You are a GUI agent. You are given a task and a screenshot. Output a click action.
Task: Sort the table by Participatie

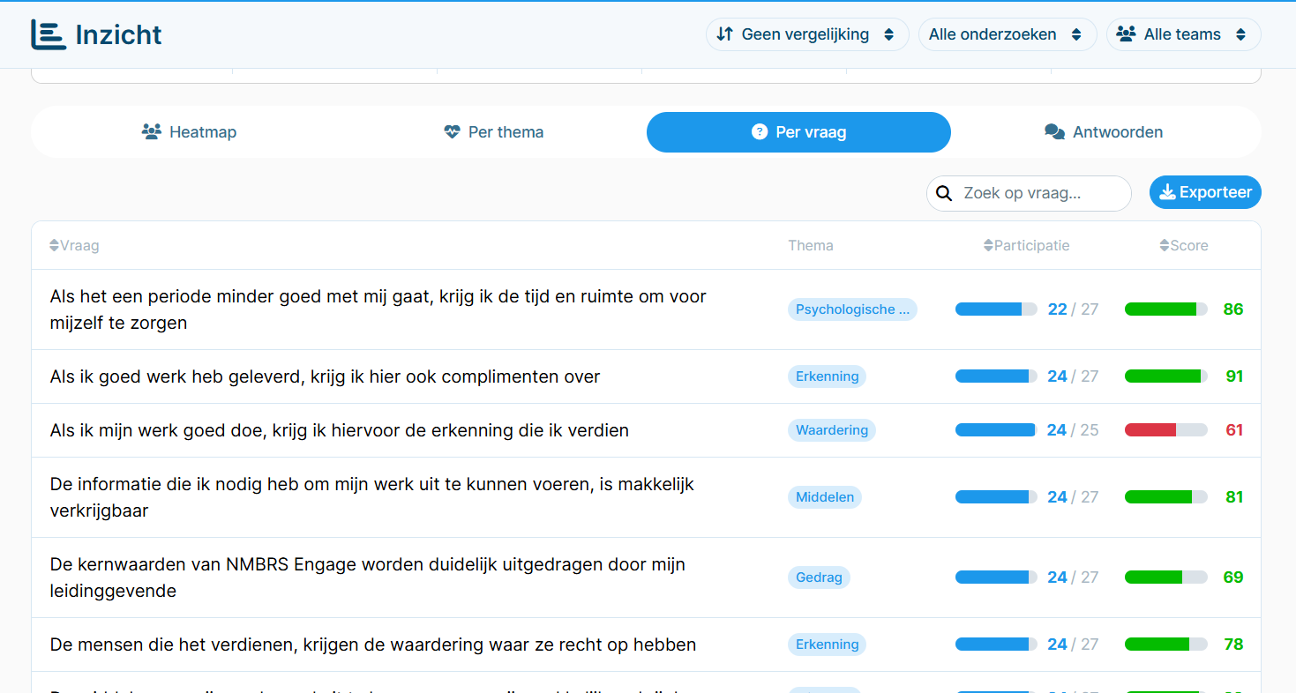click(1027, 246)
